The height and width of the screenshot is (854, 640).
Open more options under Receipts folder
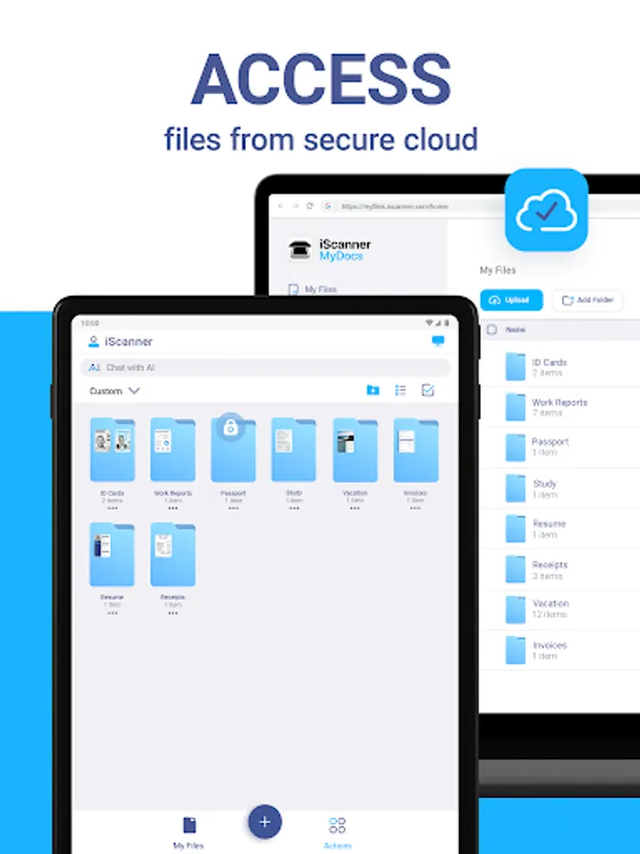tap(173, 613)
